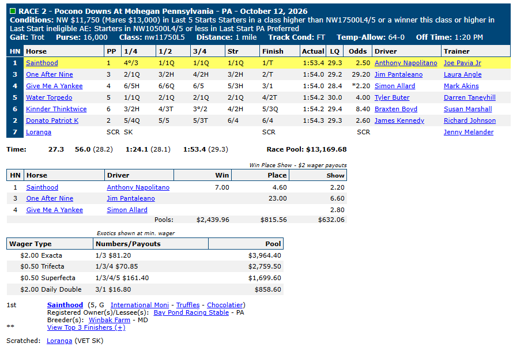Viewport: 513px width, 347px height.
Task: Open driver Jim Pantaleano in results table
Action: coord(398,74)
